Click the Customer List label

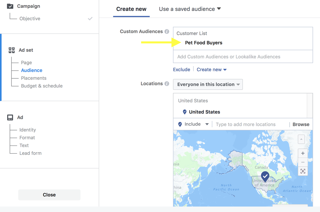[192, 33]
